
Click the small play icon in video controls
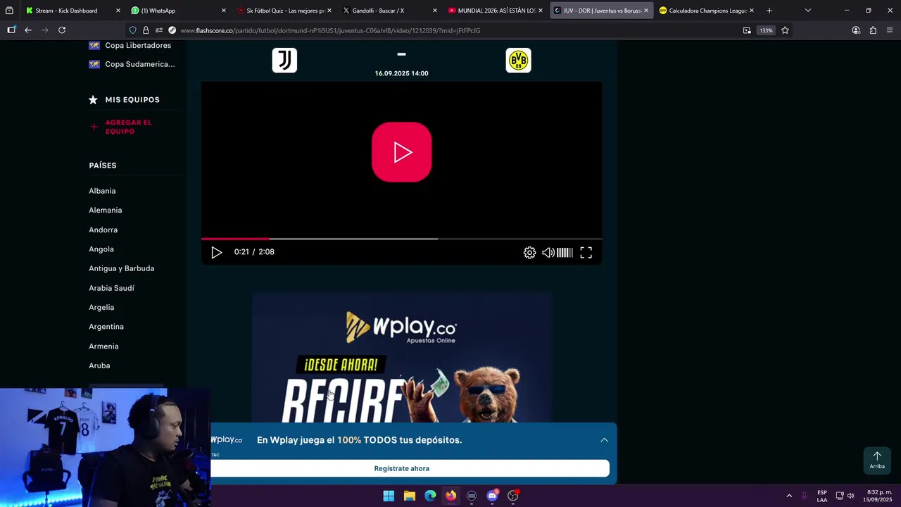tap(217, 252)
